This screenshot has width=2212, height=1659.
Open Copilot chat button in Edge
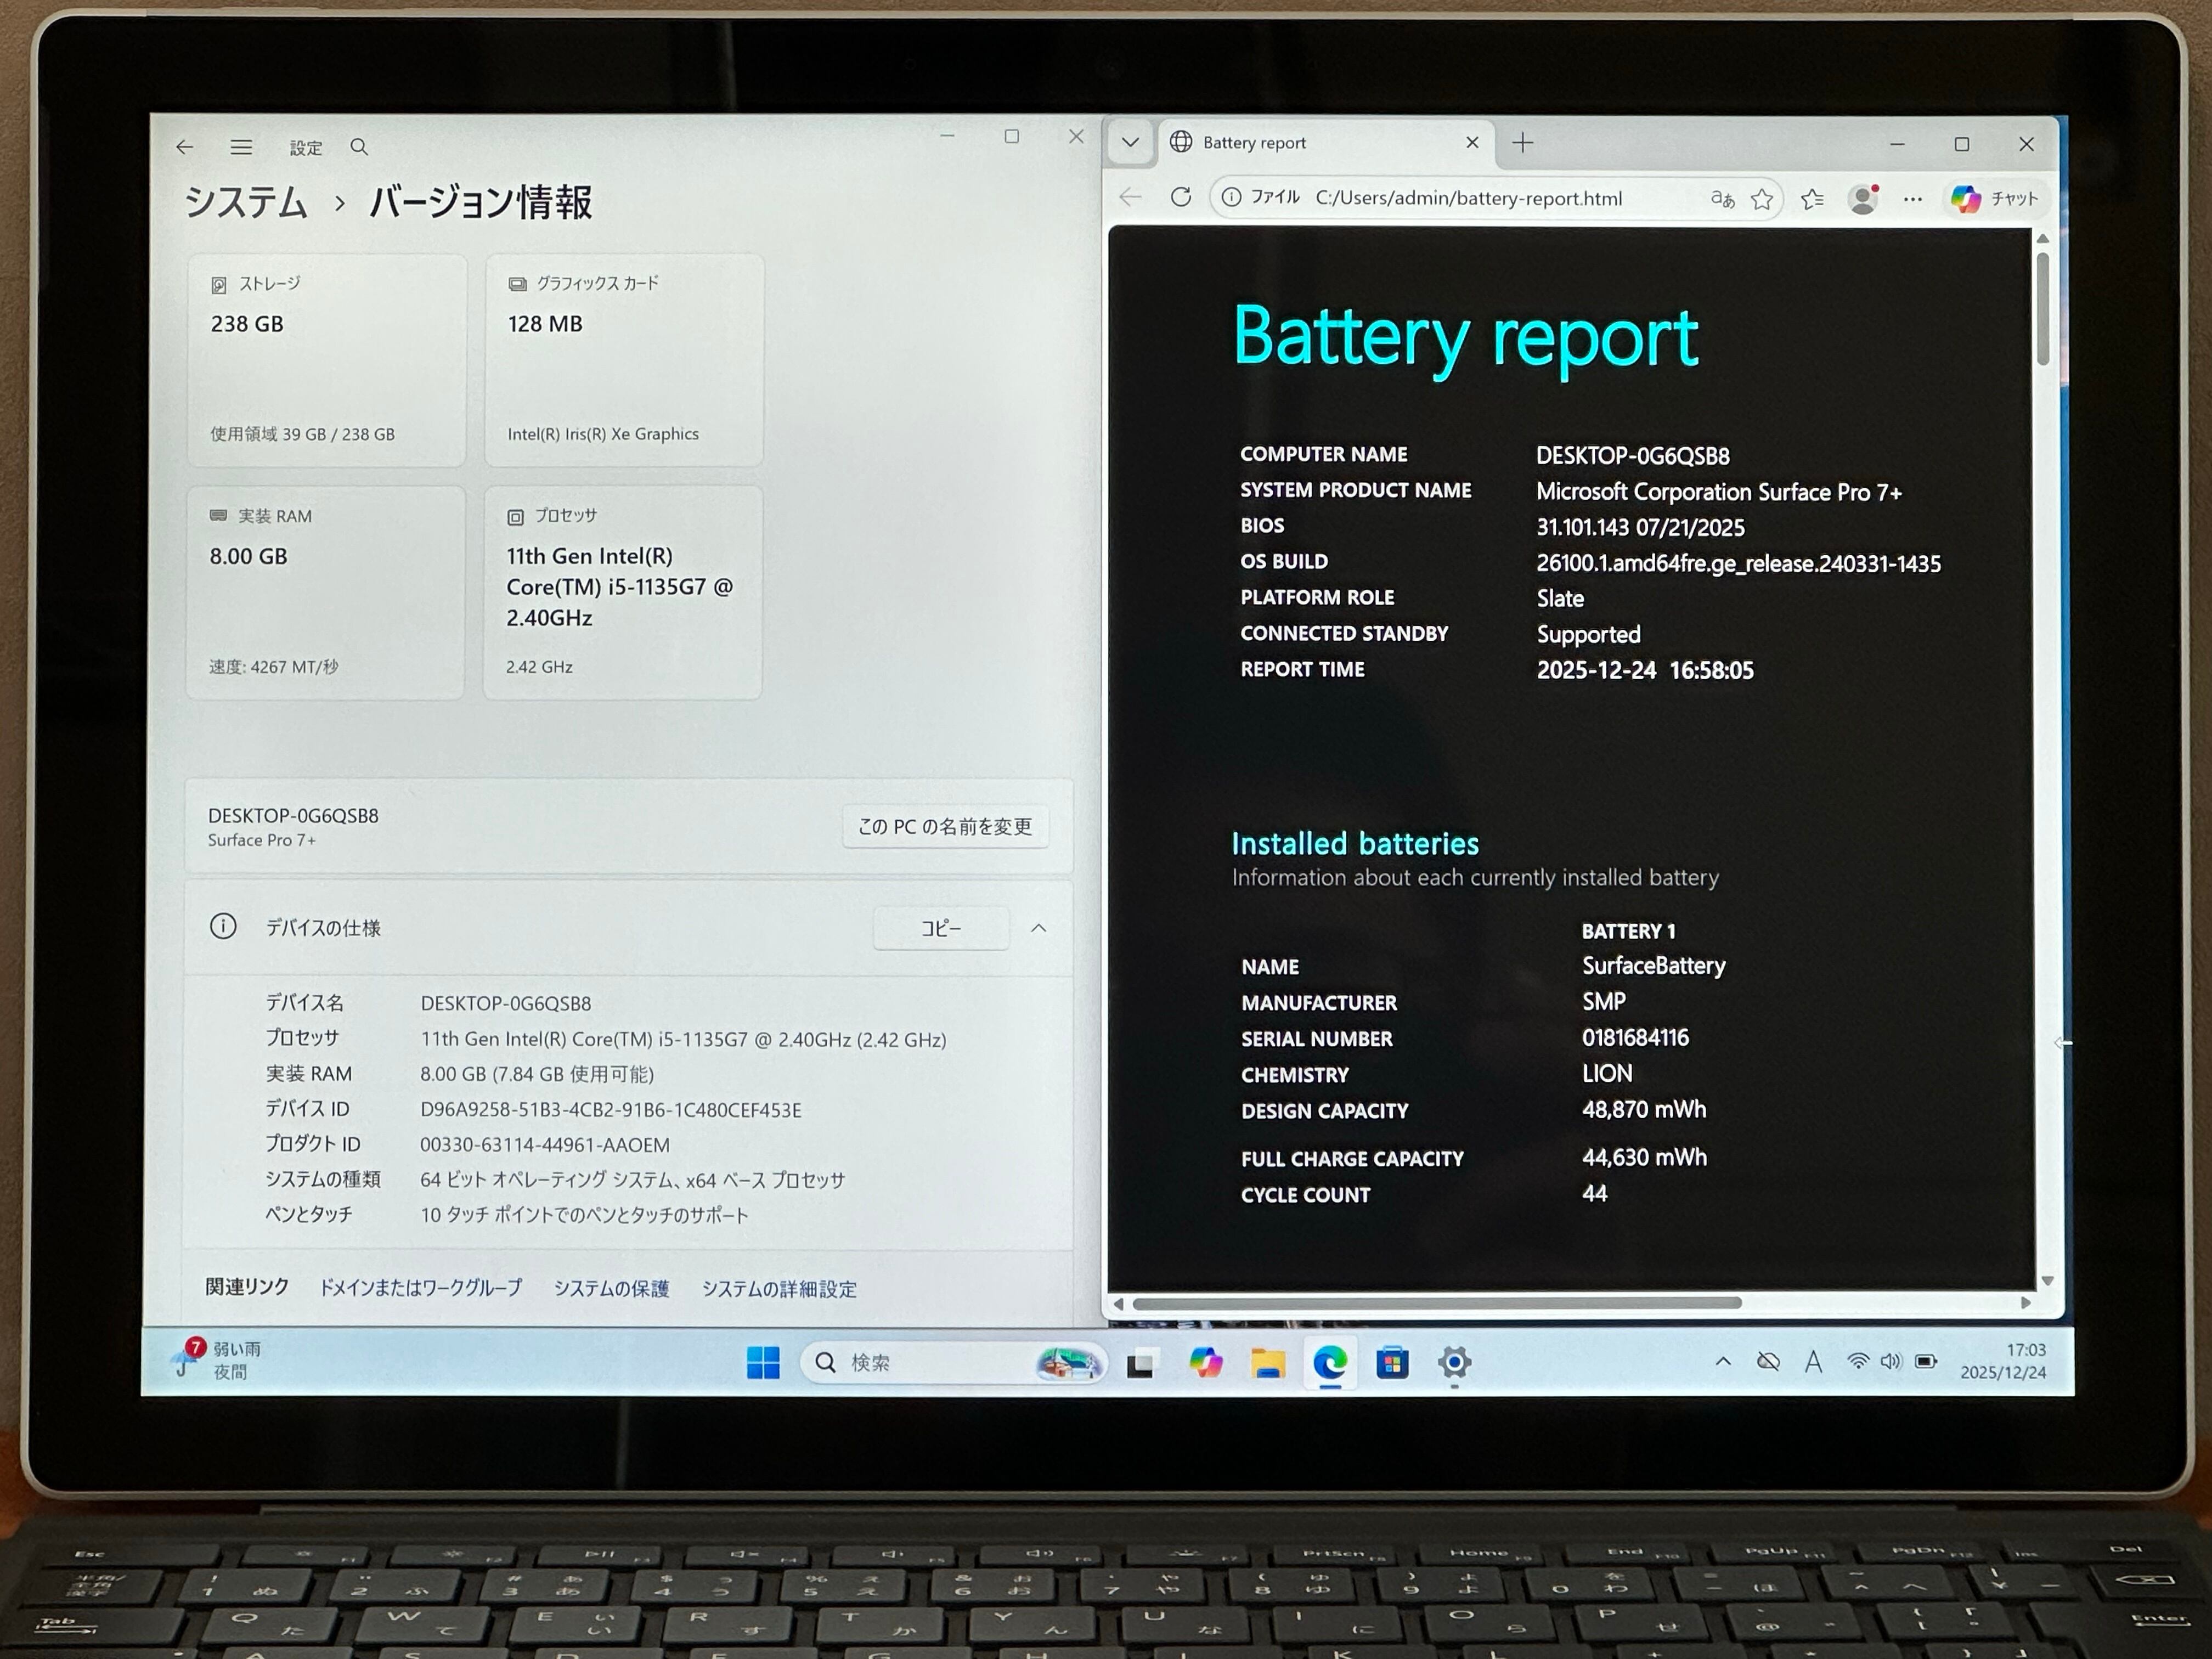pos(1994,199)
